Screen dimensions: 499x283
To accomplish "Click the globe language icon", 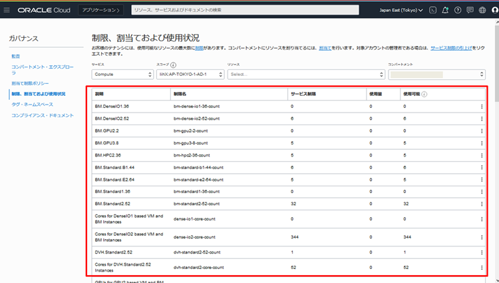I will pos(482,10).
